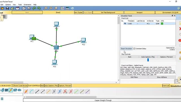Click the Zoom In magnifier icon
181x102 pixels.
click(46, 8)
